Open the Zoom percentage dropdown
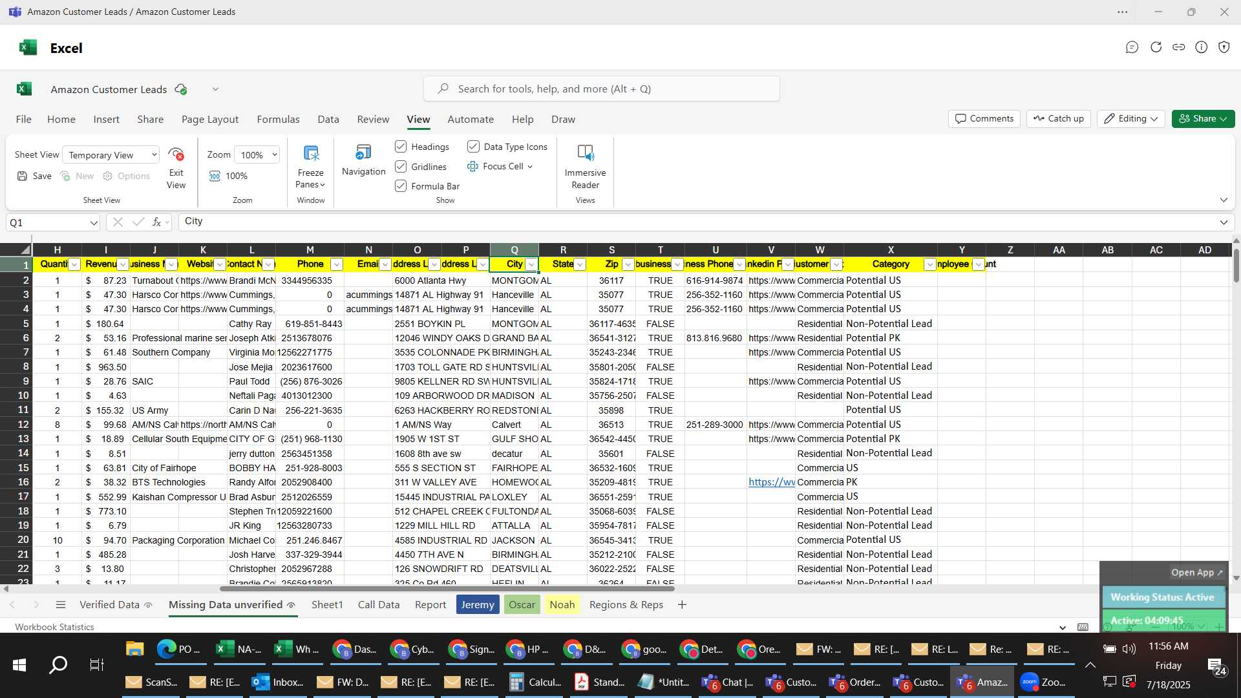Screen dimensions: 1241x698 coord(257,155)
